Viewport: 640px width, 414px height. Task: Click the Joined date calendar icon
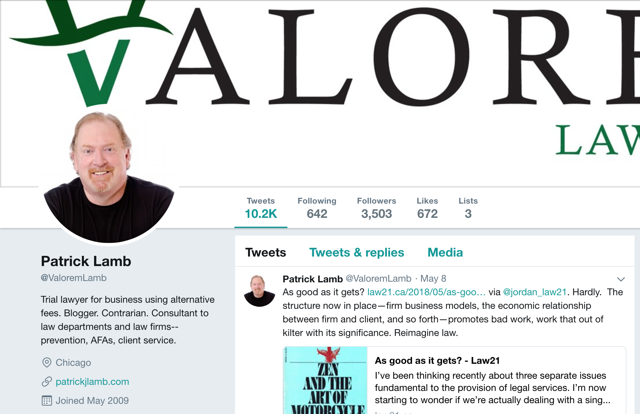click(47, 400)
